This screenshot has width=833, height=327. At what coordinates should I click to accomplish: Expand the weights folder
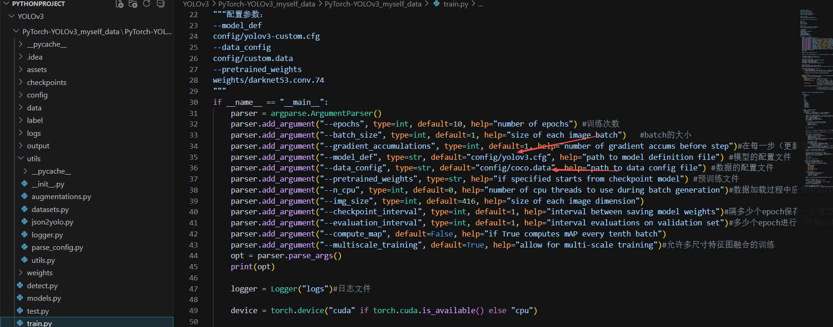point(20,272)
